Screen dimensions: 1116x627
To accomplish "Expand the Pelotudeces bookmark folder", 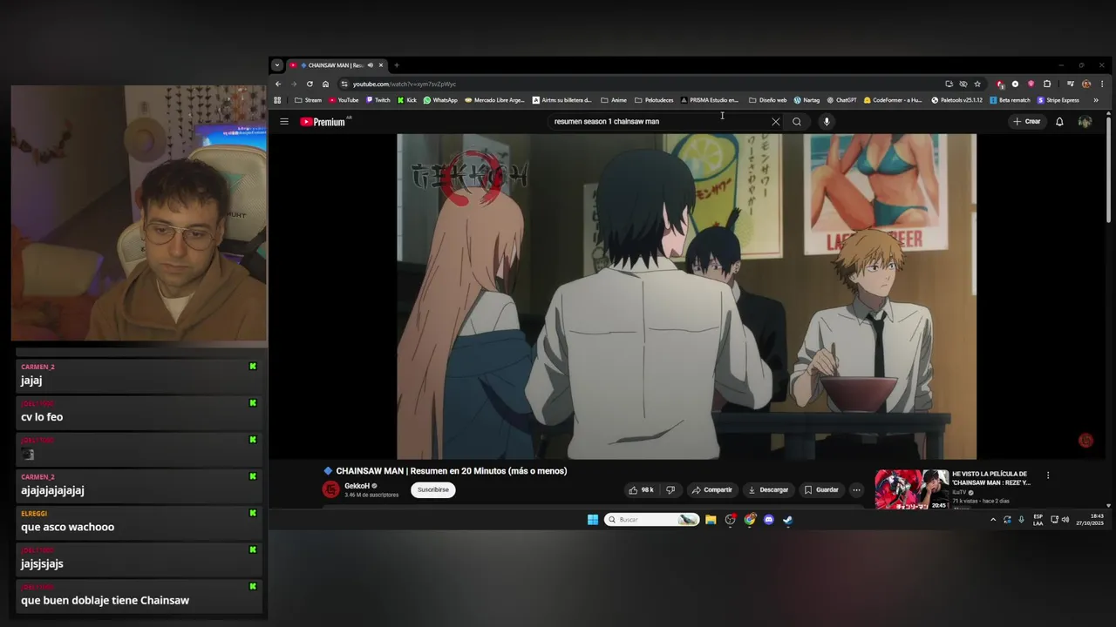I will 654,100.
